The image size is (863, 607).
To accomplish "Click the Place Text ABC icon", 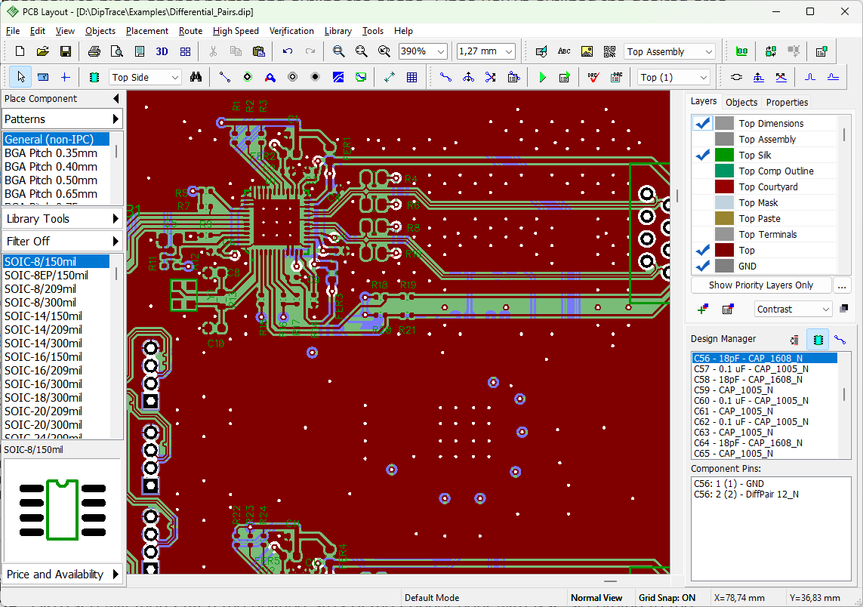I will 564,51.
